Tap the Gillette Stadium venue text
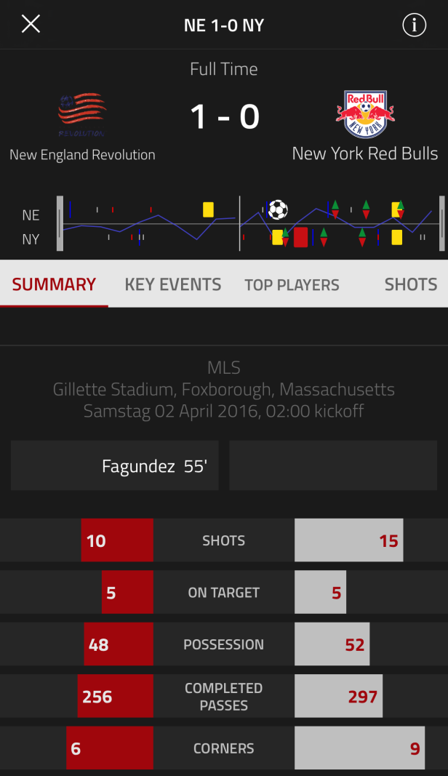The height and width of the screenshot is (776, 448). tap(224, 390)
